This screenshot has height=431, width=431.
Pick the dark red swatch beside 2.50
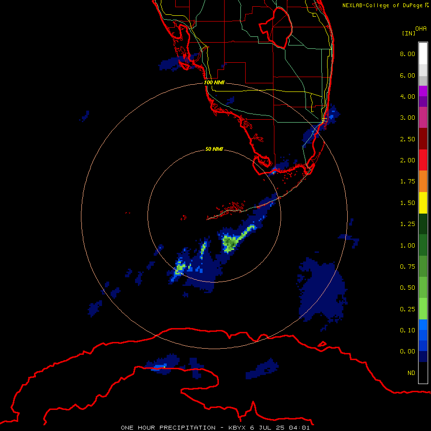click(423, 139)
